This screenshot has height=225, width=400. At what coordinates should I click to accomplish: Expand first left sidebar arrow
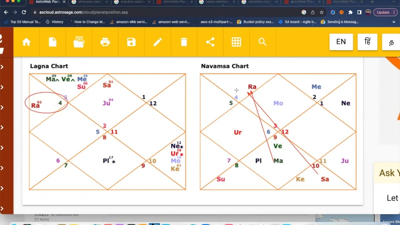pos(2,67)
